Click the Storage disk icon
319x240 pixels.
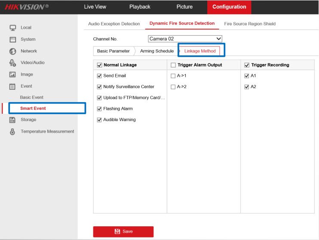coord(13,120)
